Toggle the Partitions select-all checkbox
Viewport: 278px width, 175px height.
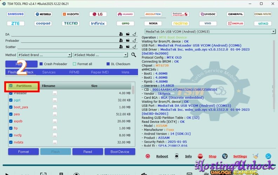pos(11,86)
